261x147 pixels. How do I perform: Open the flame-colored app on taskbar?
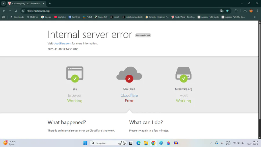pos(168,143)
